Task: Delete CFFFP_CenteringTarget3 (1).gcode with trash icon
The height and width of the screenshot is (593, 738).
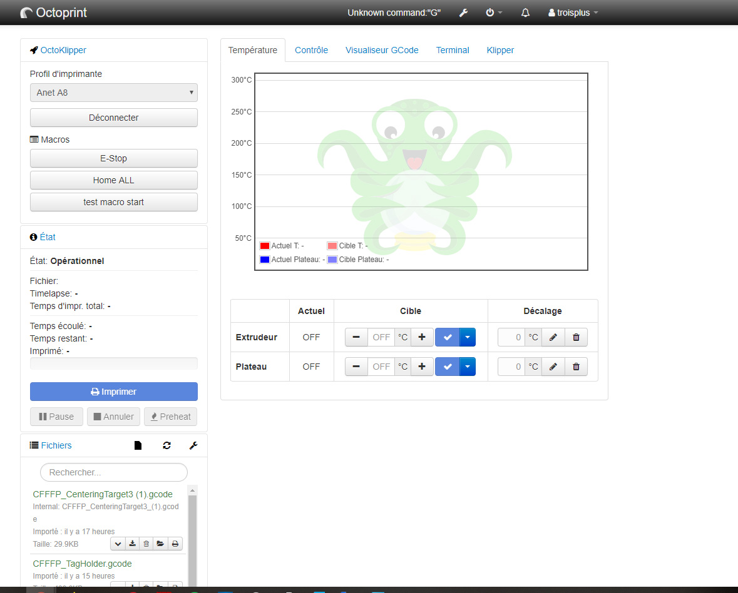Action: coord(146,544)
